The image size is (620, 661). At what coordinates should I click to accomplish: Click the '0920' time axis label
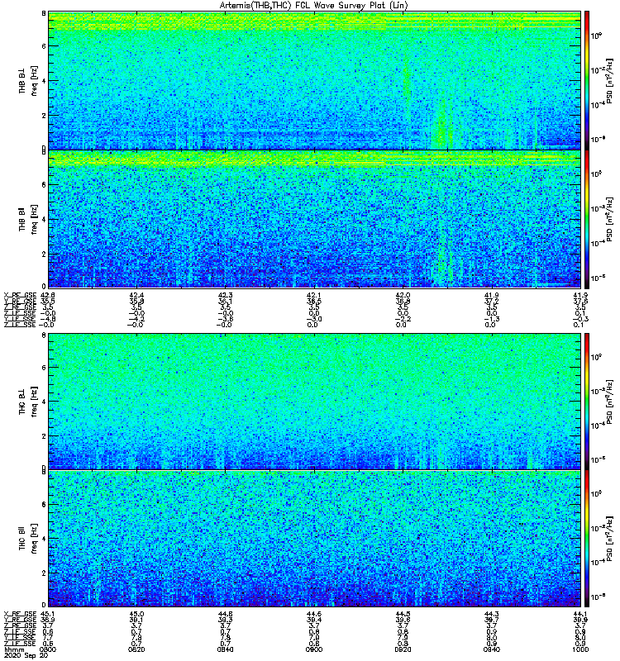tap(403, 649)
